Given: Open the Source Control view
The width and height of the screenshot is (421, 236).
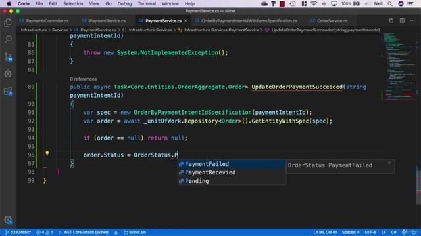Looking at the screenshot, I should pos(8,57).
